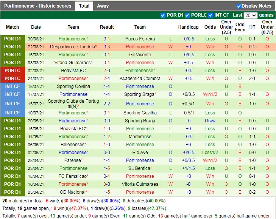The width and height of the screenshot is (276, 219).
Task: Select the games over/under summary line
Action: tap(136, 216)
